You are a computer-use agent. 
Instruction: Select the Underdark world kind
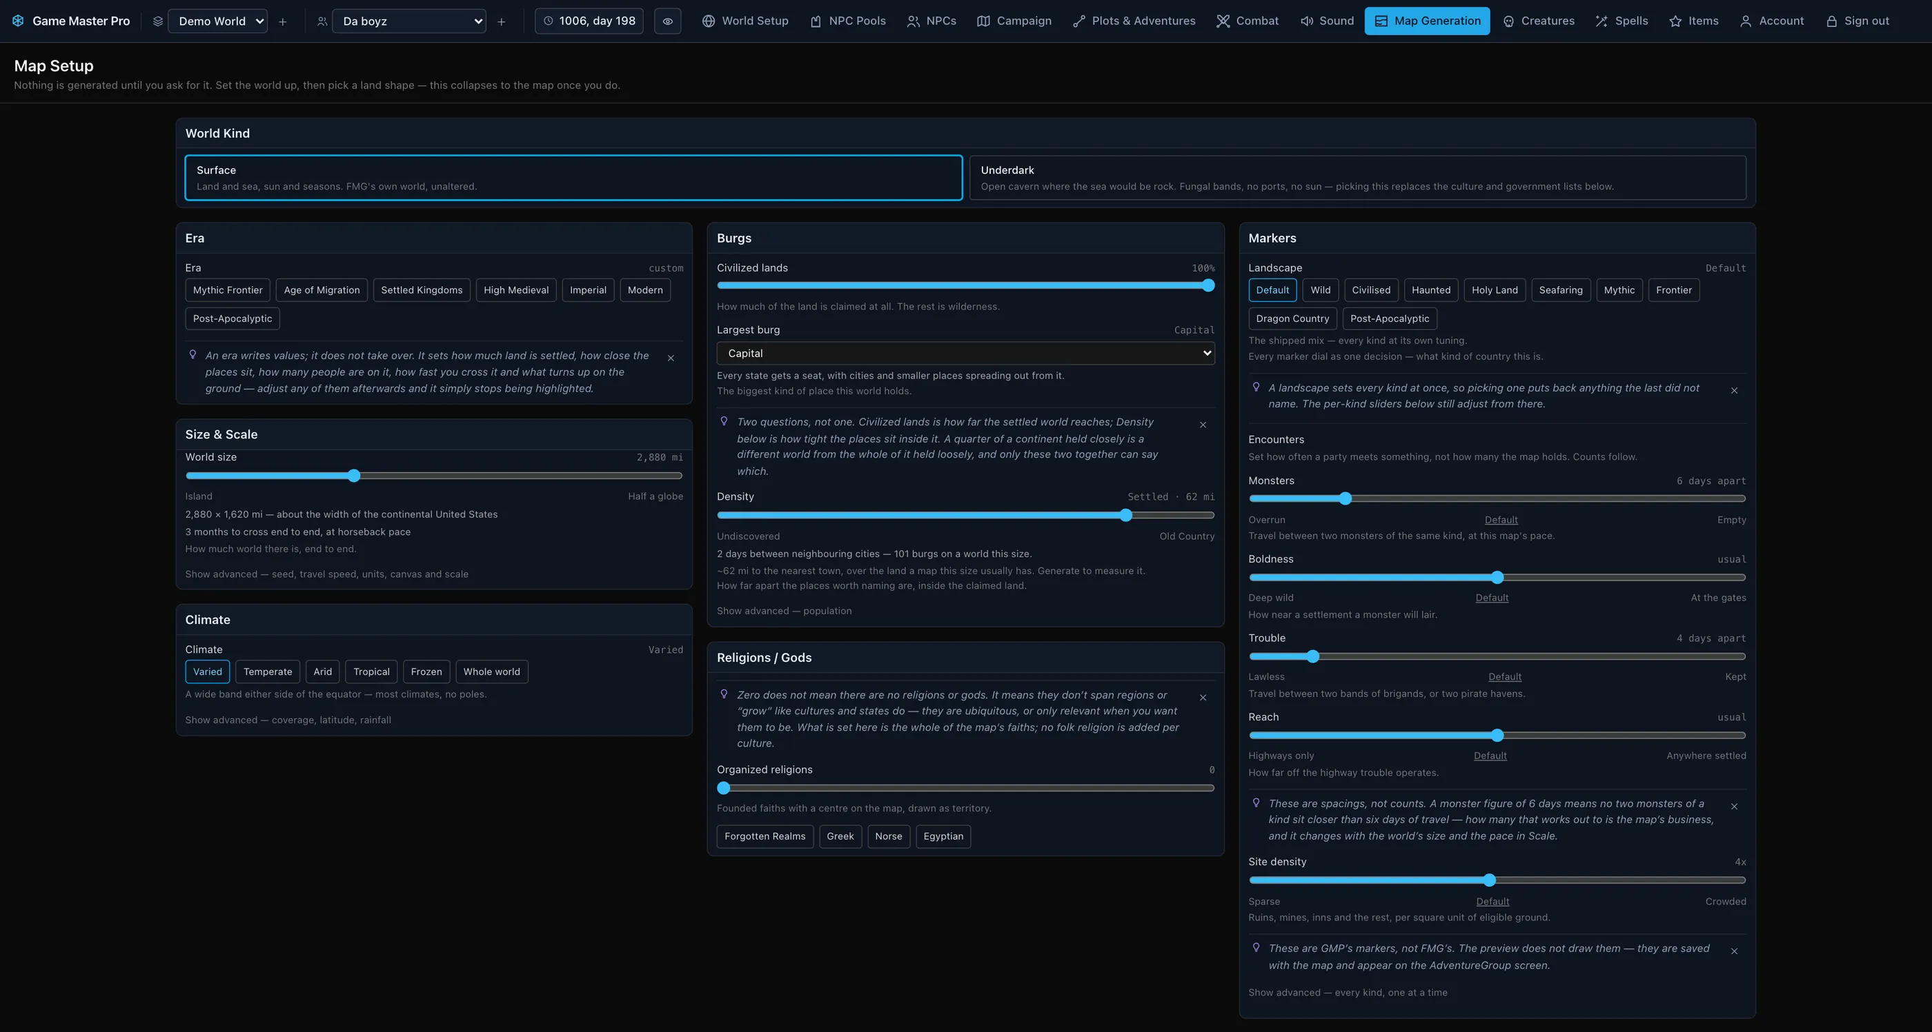1357,178
